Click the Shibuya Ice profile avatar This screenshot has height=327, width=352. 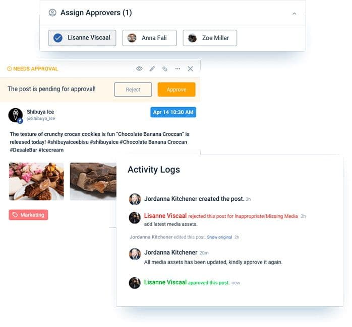[16, 115]
